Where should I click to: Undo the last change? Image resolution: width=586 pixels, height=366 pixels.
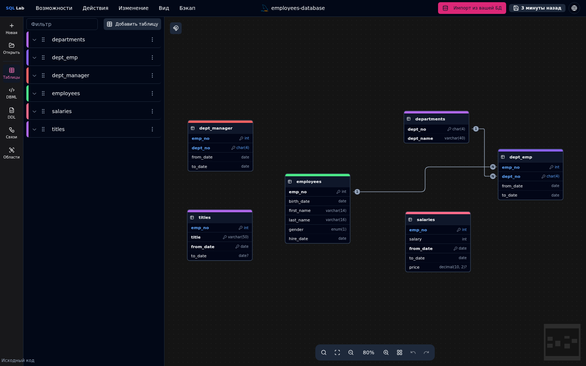tap(413, 352)
